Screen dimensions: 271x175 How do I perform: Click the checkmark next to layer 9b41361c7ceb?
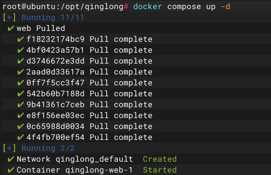point(21,105)
